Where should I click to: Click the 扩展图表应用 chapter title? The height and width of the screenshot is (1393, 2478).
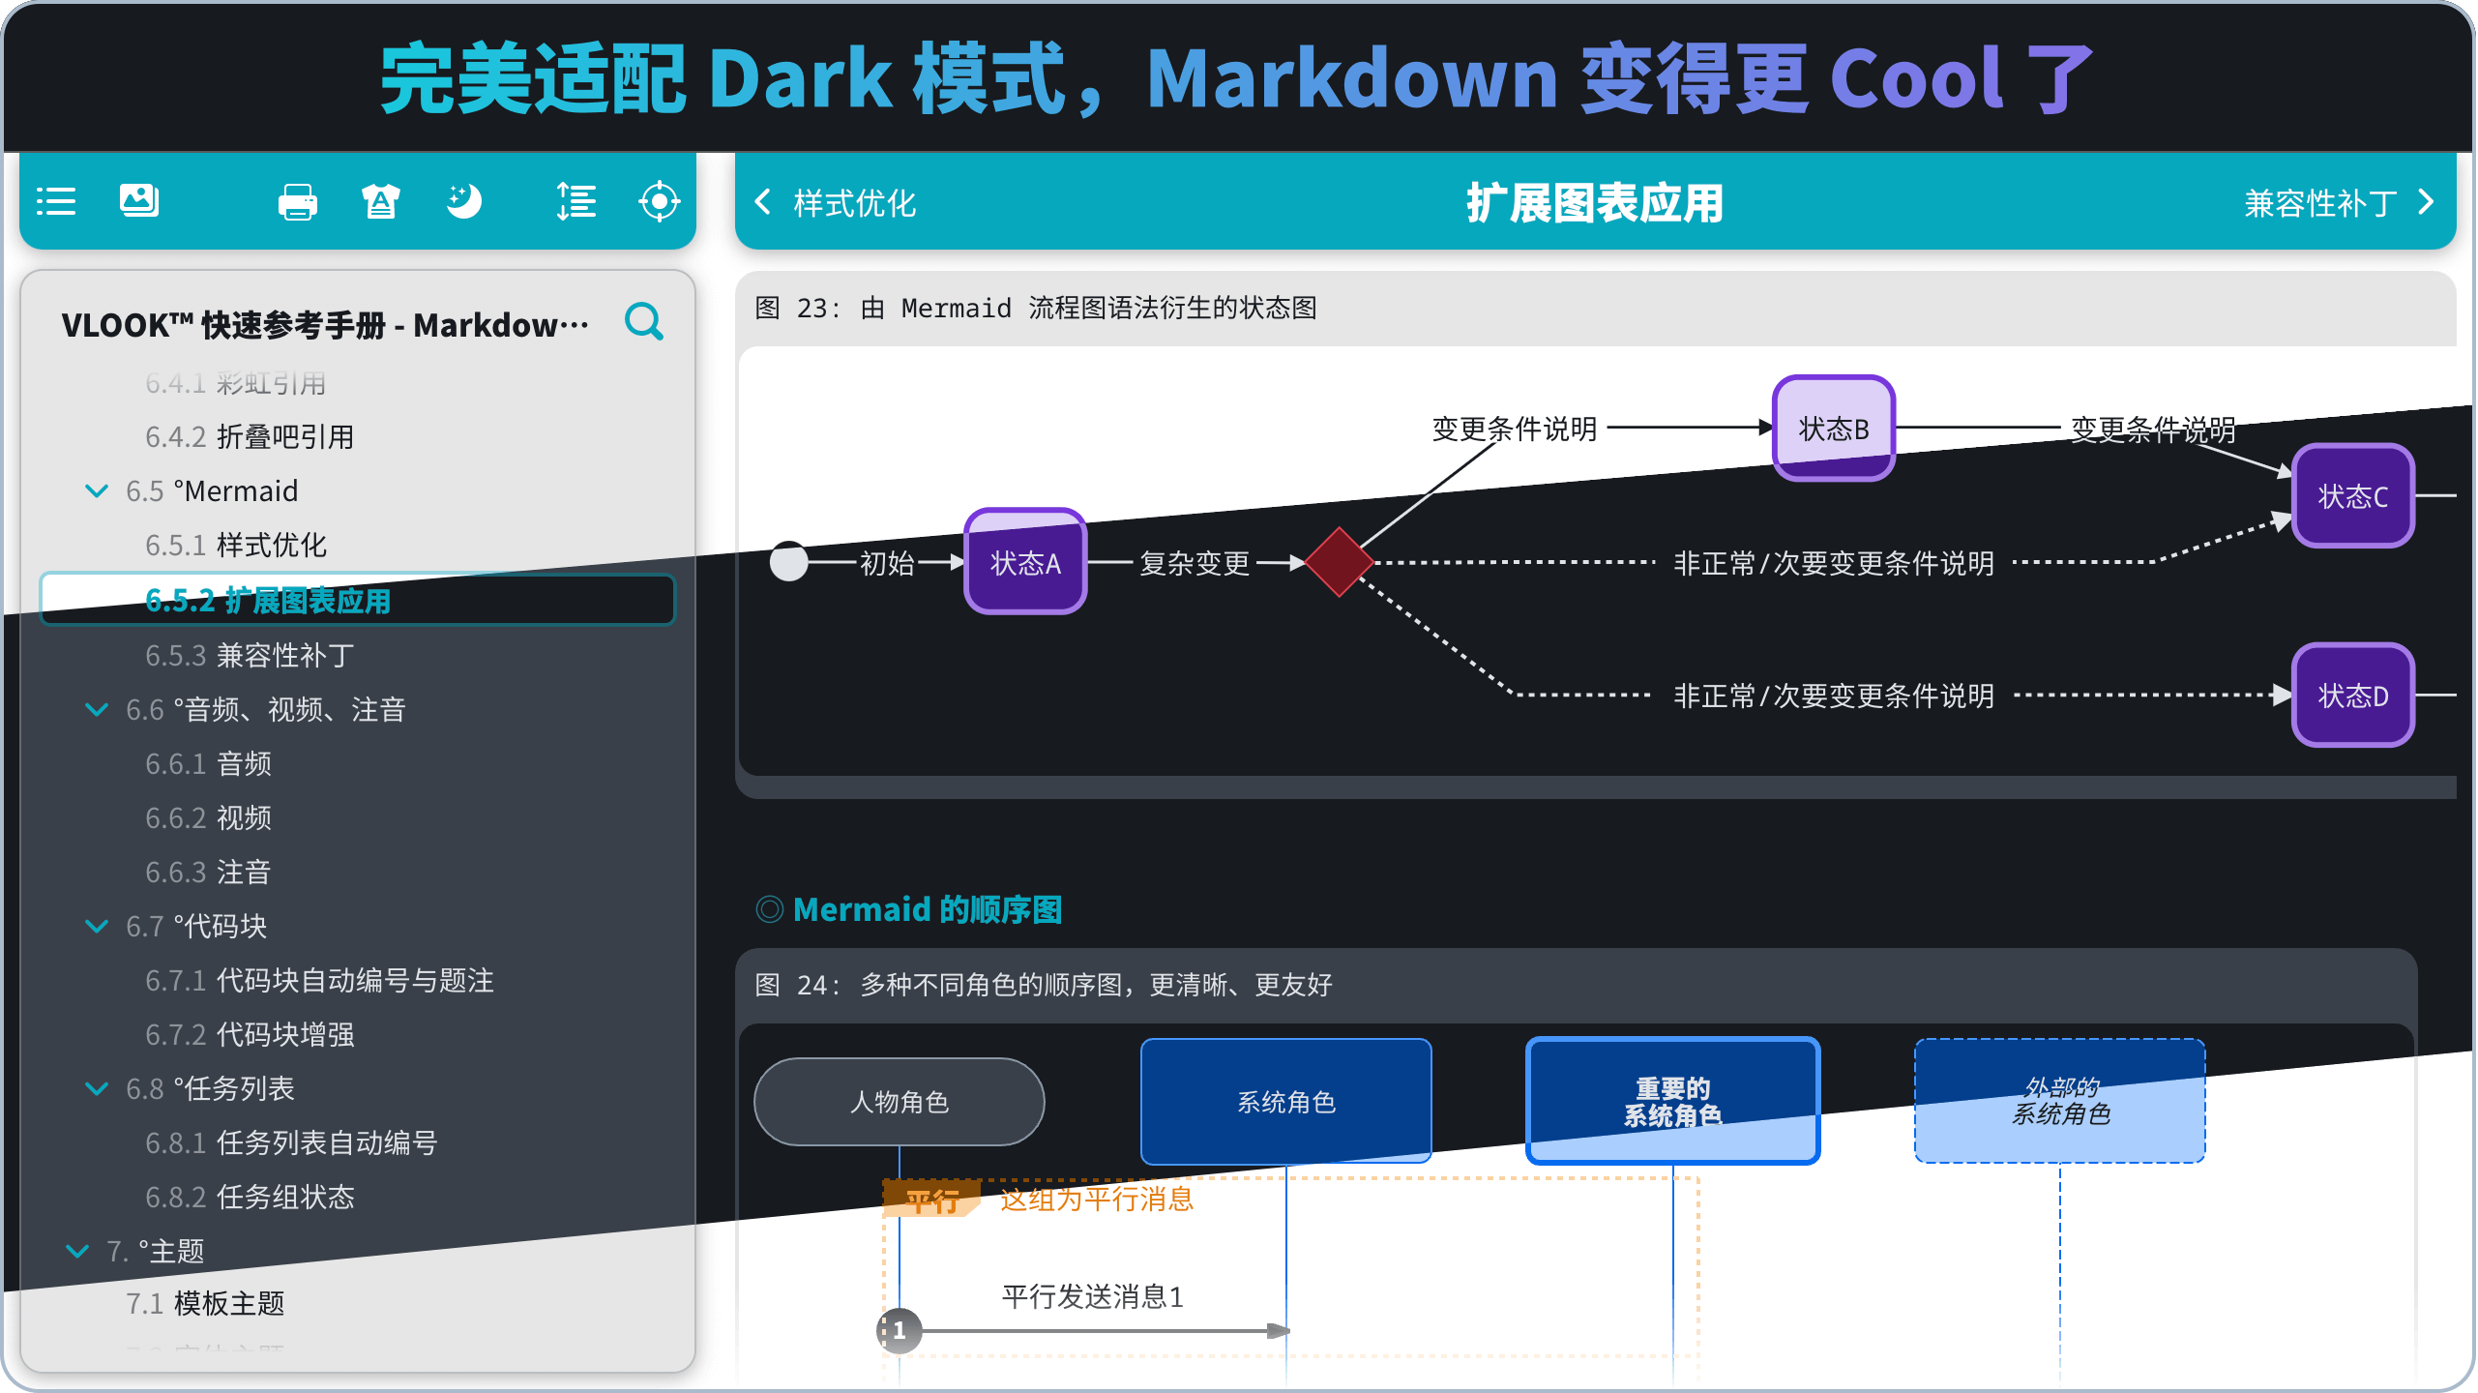1595,203
